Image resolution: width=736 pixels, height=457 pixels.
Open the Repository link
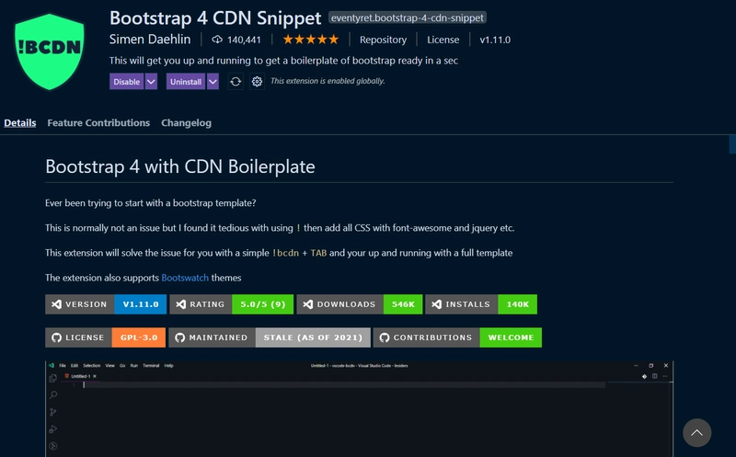pos(383,40)
